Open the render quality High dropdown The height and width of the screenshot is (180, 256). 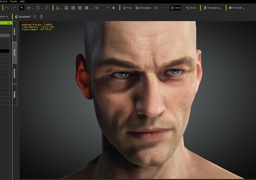101,8
